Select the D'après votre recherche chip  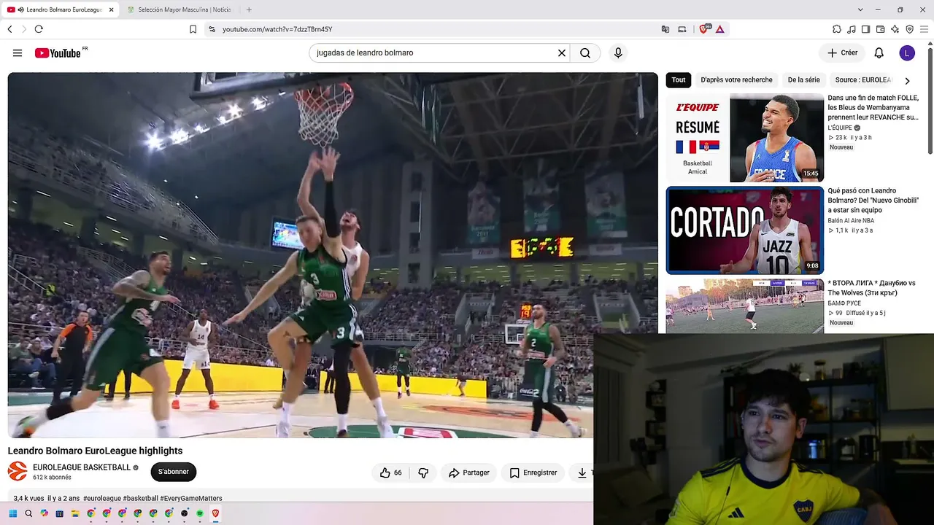[736, 80]
